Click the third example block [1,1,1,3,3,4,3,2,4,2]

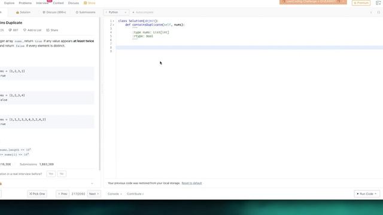pos(47,122)
